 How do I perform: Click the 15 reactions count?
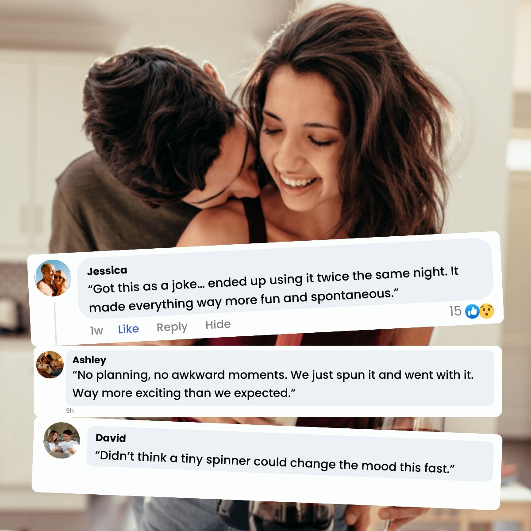[x=455, y=311]
